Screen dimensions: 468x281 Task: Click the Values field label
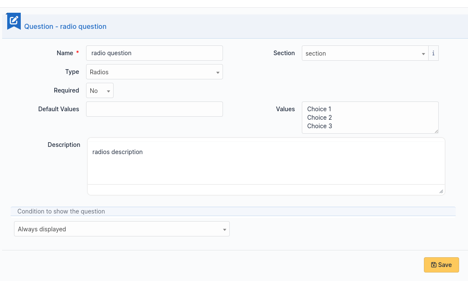tap(285, 109)
